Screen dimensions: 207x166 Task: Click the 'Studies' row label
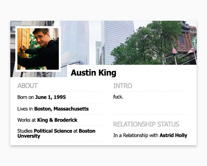[25, 131]
